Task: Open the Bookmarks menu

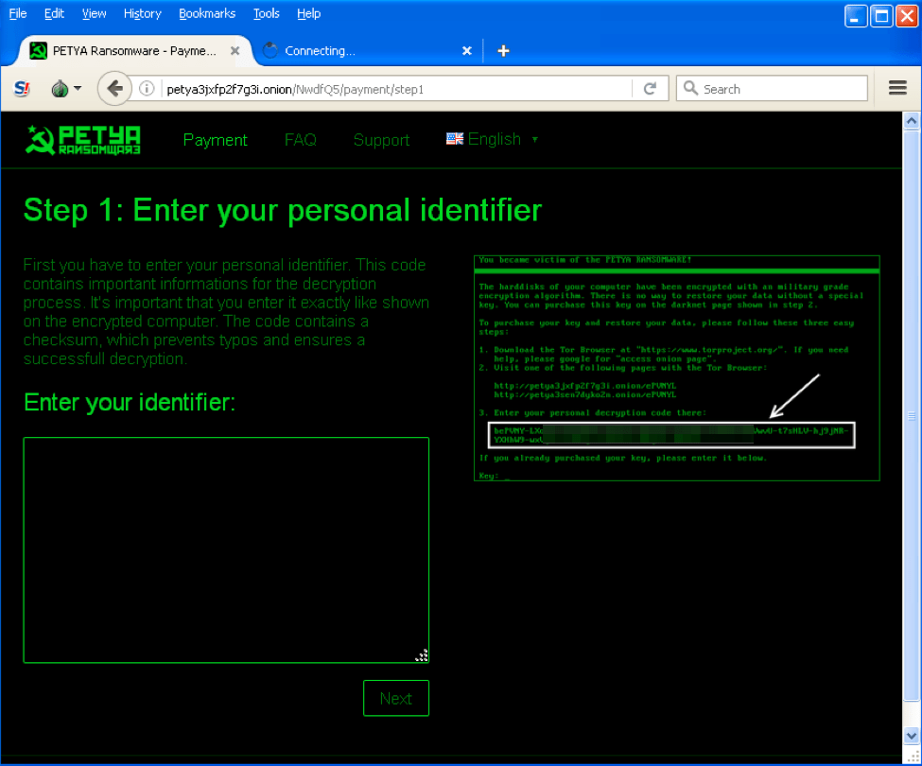Action: click(207, 13)
